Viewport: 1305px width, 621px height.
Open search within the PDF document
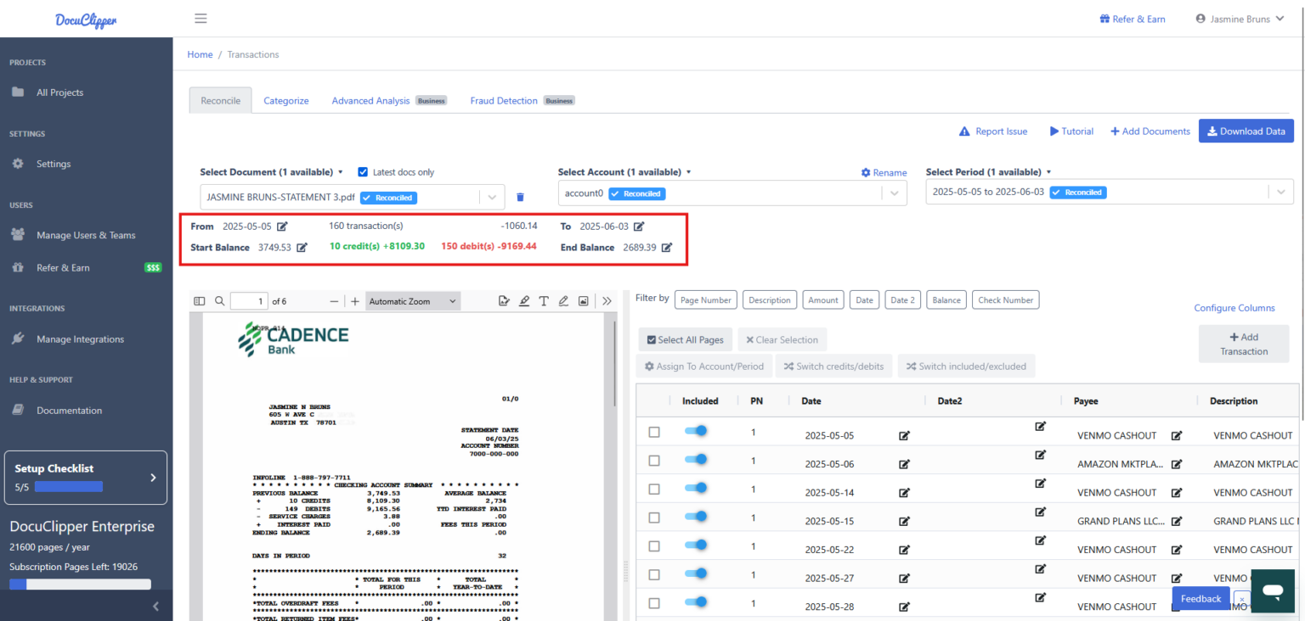219,300
